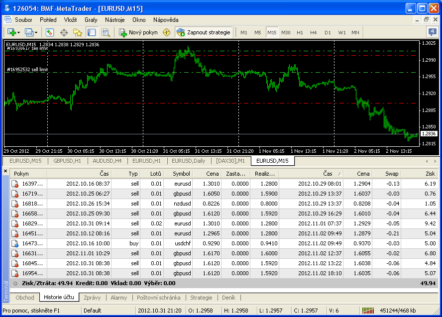Switch chart to W1 timeframe
The width and height of the screenshot is (442, 317).
pyautogui.click(x=341, y=33)
